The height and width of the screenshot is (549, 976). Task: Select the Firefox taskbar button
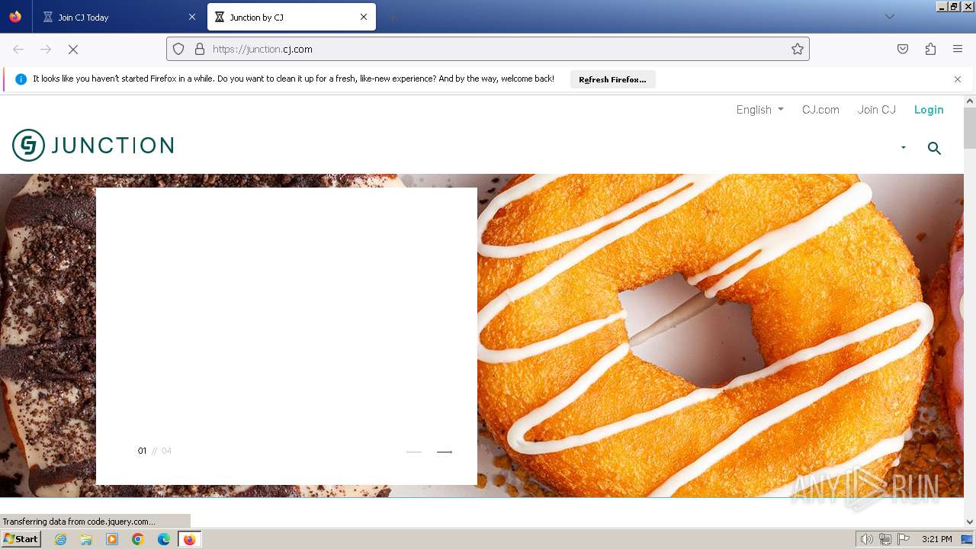189,539
